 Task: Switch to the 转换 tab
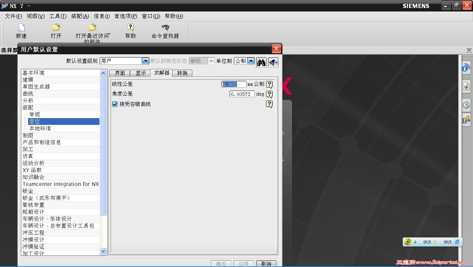tap(182, 73)
